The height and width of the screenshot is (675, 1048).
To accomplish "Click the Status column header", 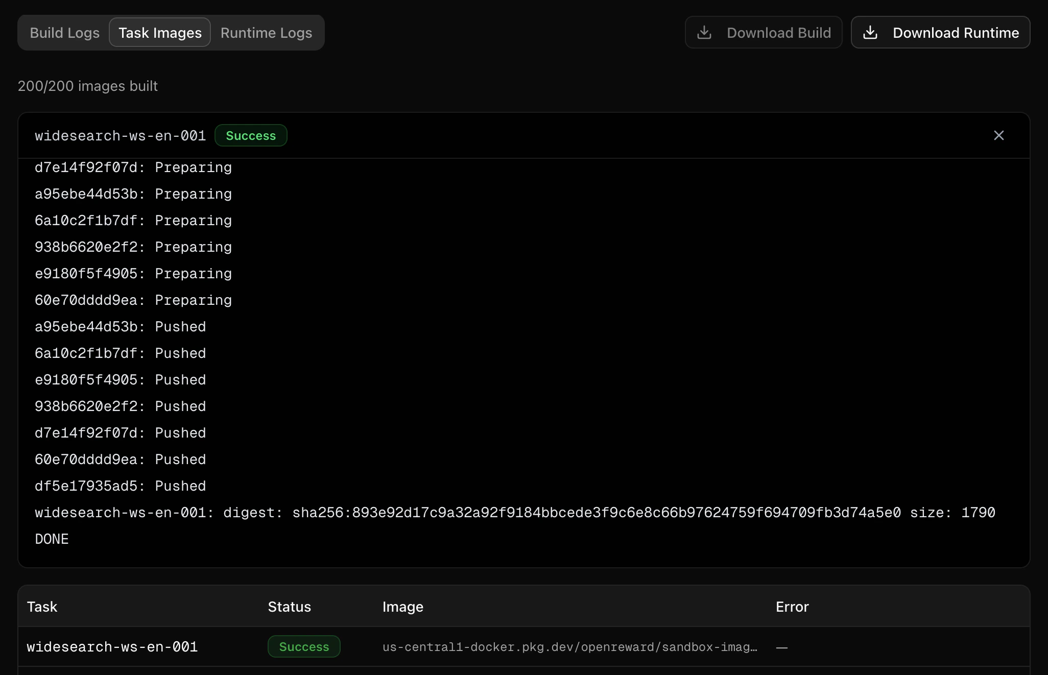I will pyautogui.click(x=289, y=607).
